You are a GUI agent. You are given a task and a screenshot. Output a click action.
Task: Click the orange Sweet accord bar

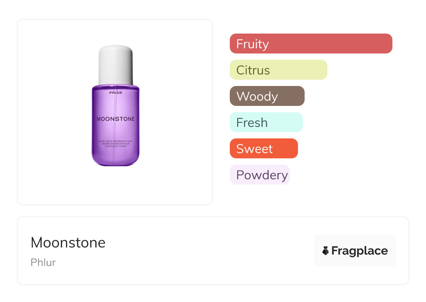pyautogui.click(x=264, y=149)
